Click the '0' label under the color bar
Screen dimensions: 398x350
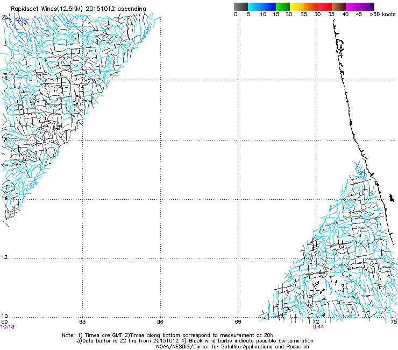(236, 14)
